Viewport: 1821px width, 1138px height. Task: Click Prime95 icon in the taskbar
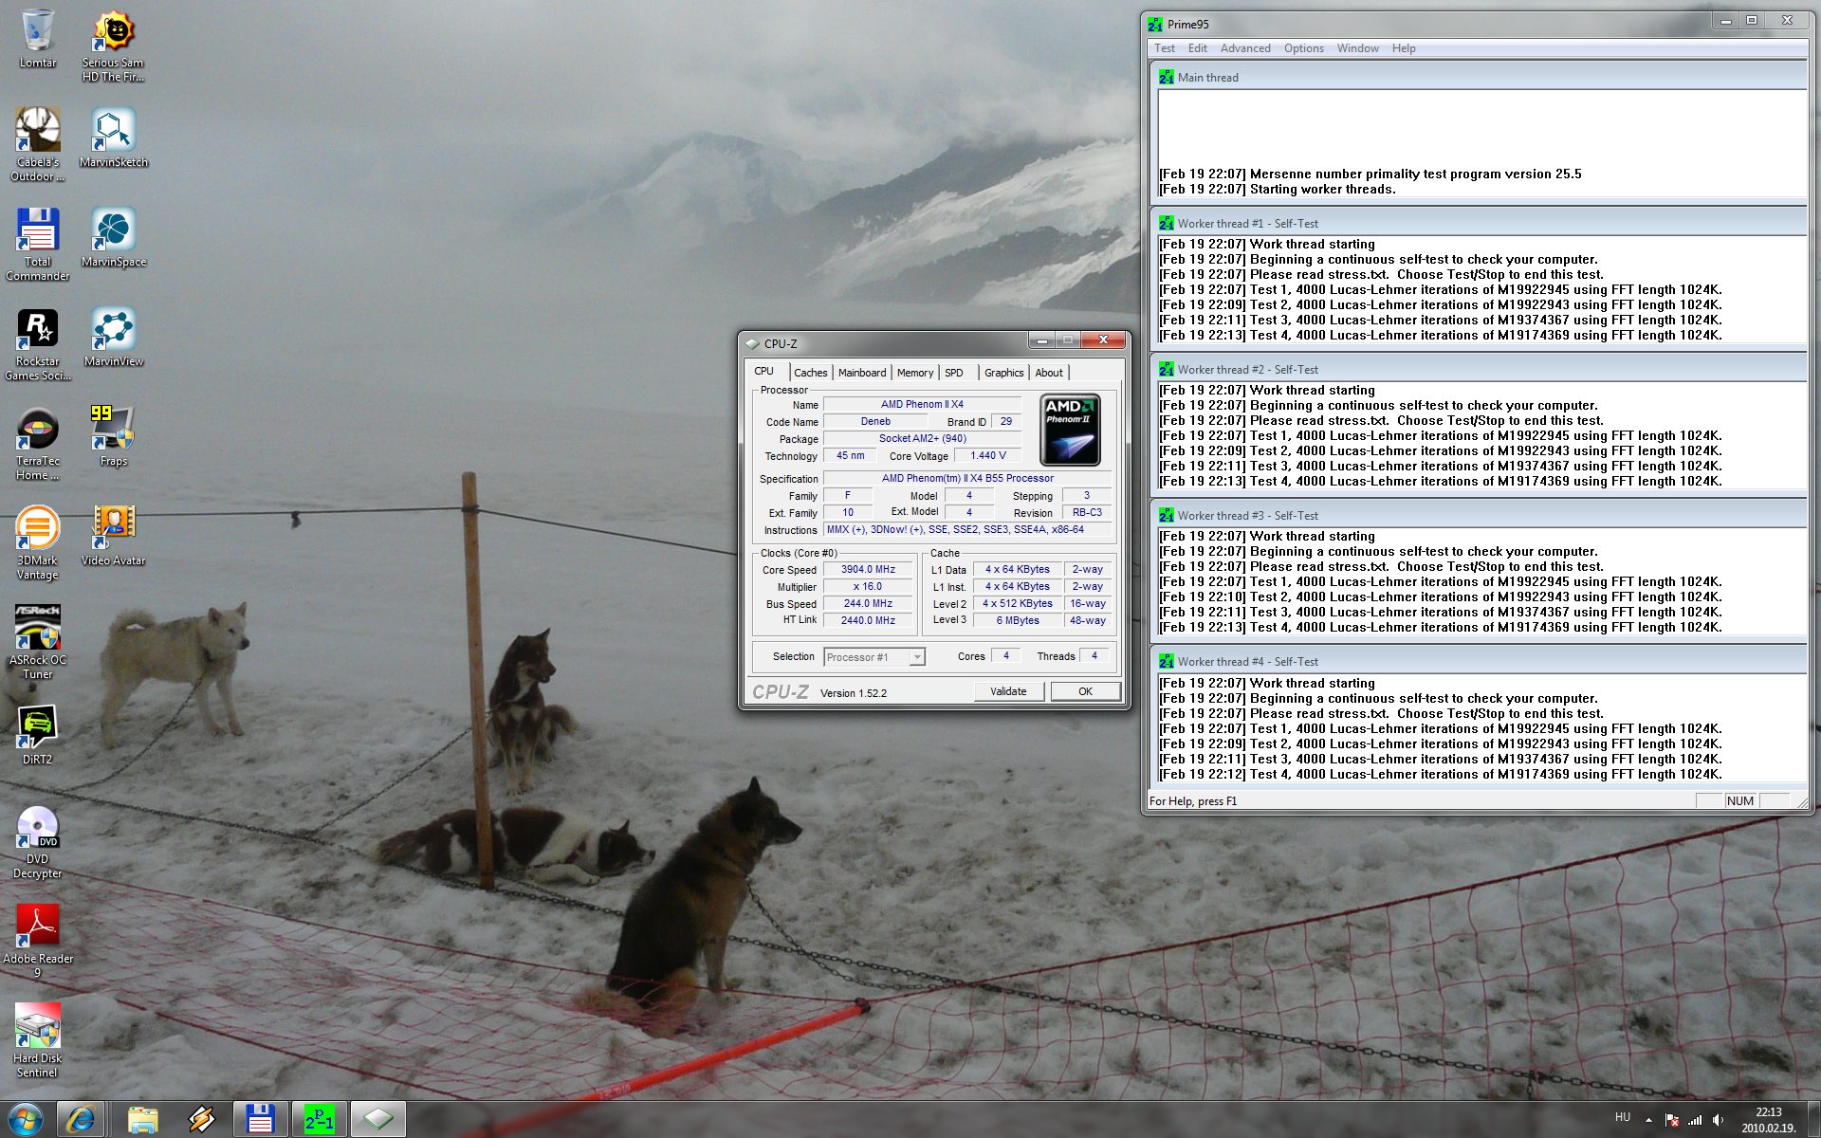(319, 1120)
